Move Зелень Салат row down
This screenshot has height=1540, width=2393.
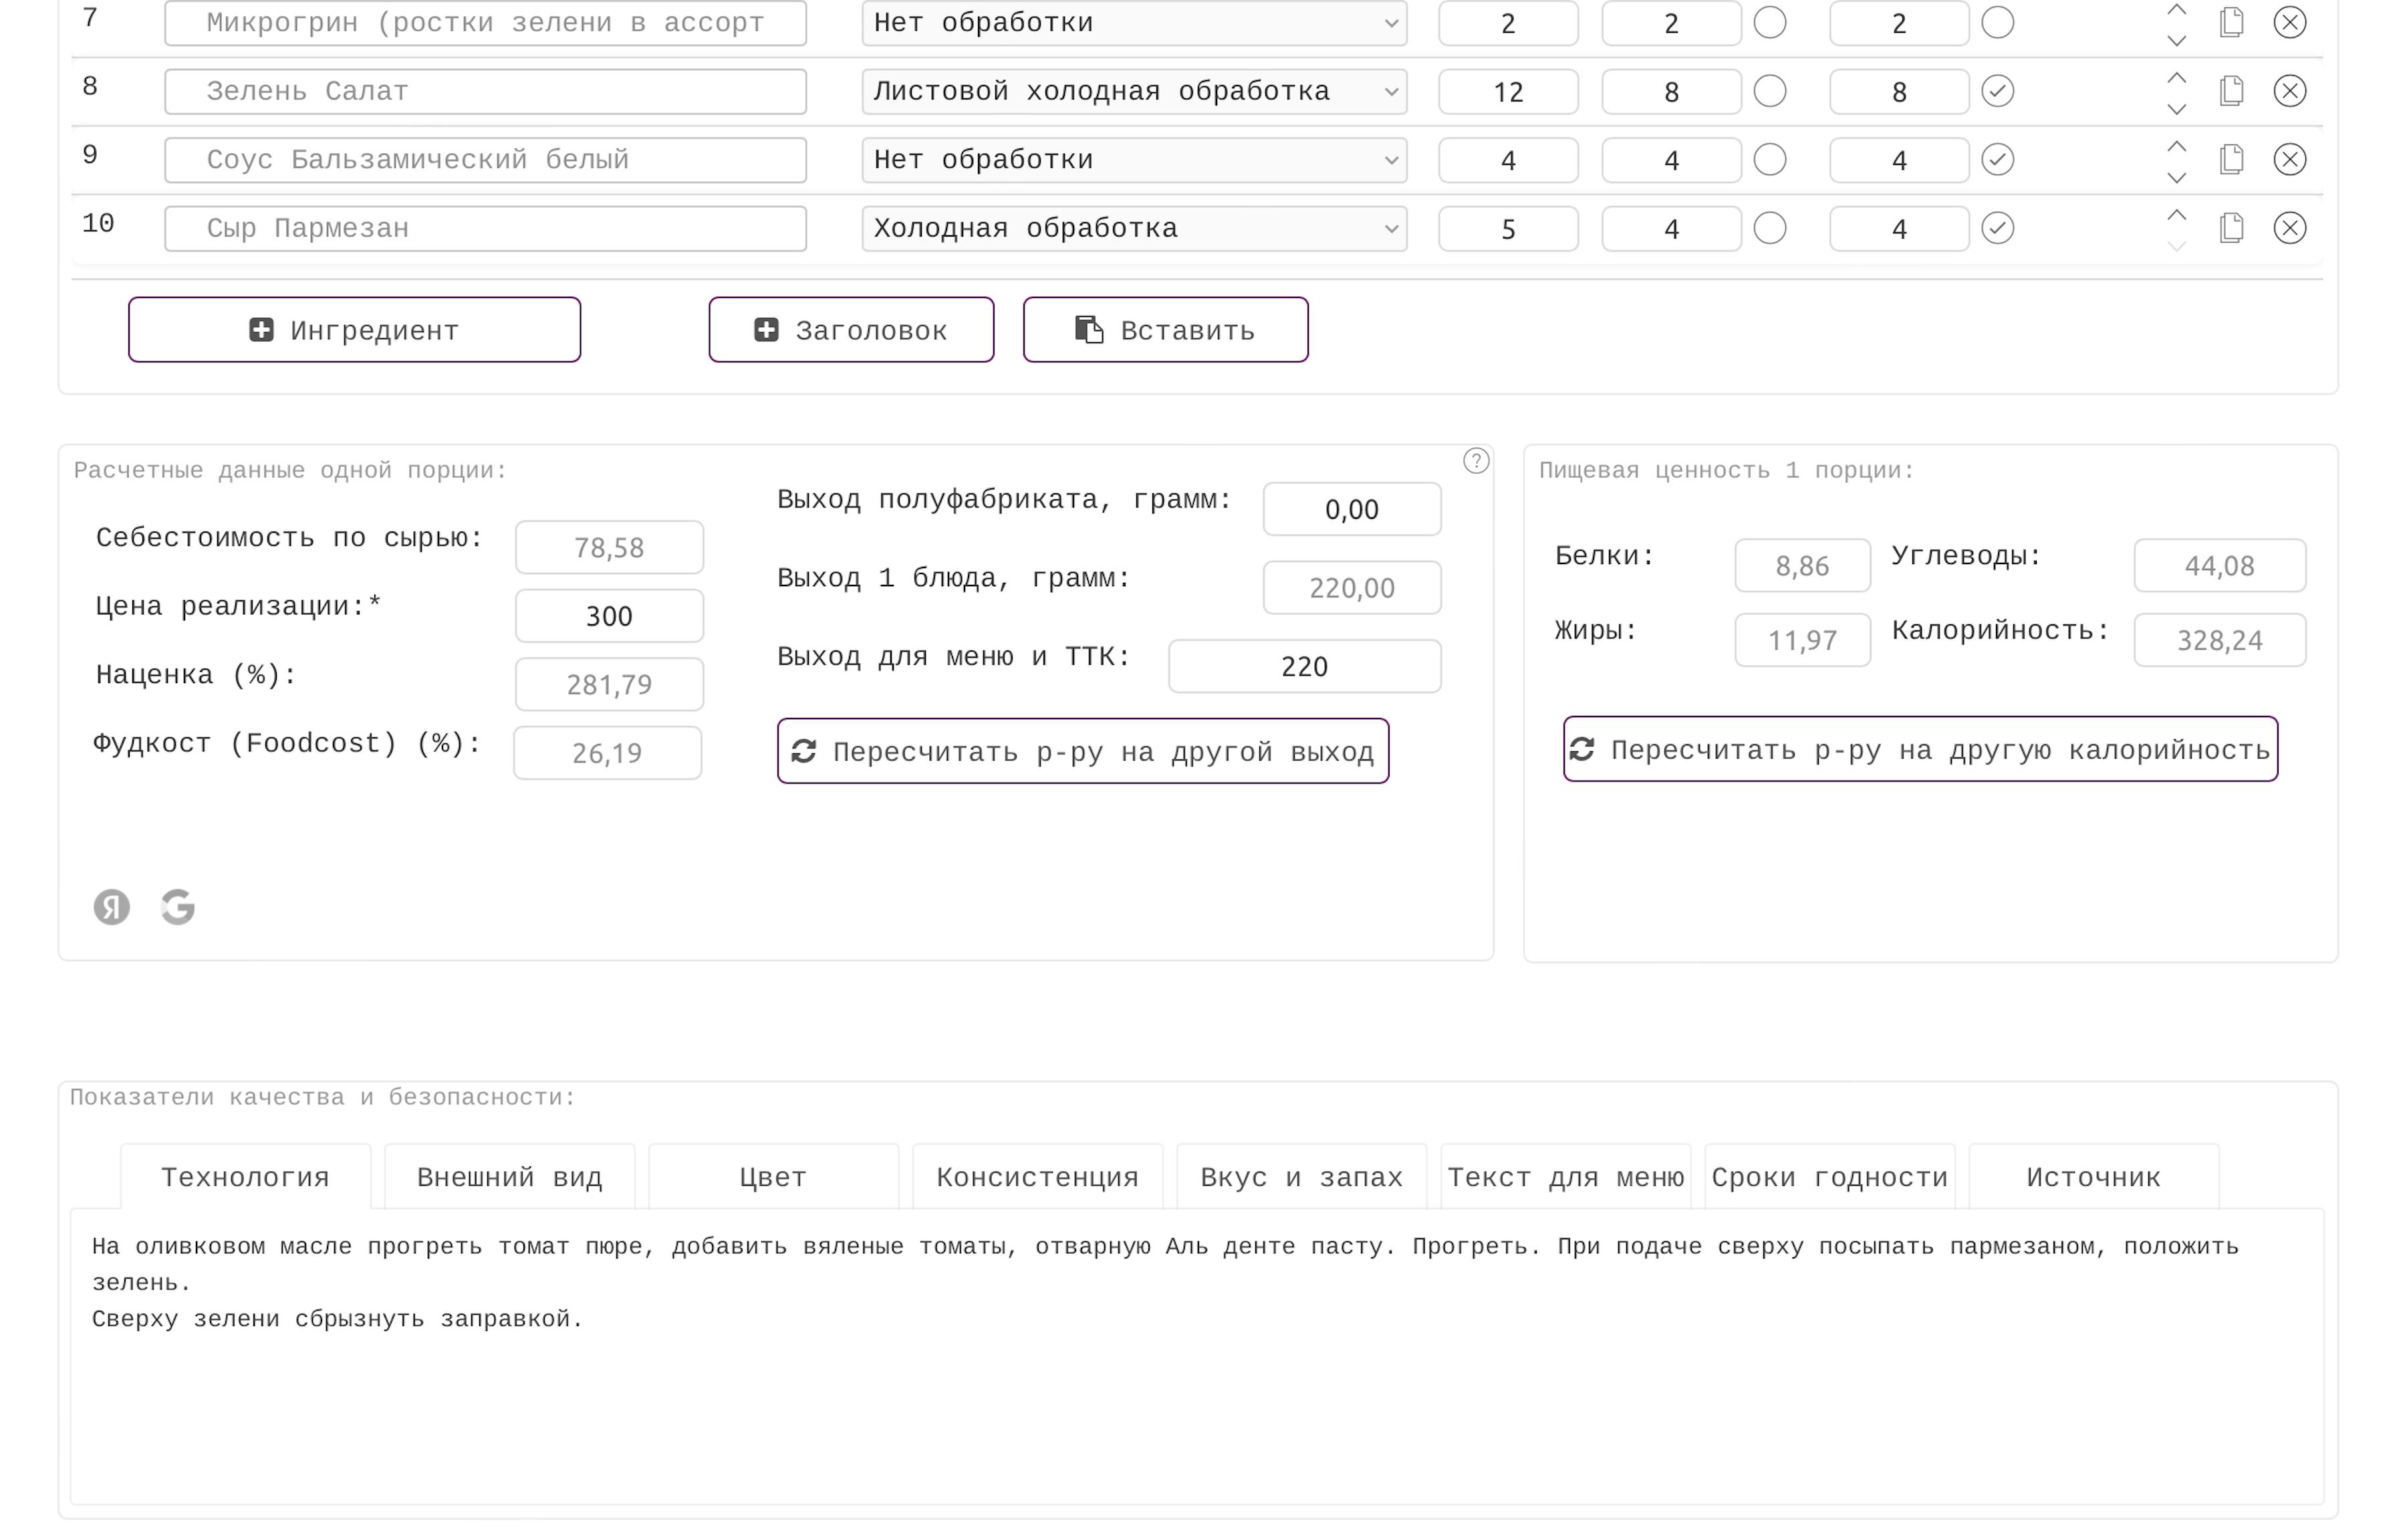point(2176,108)
